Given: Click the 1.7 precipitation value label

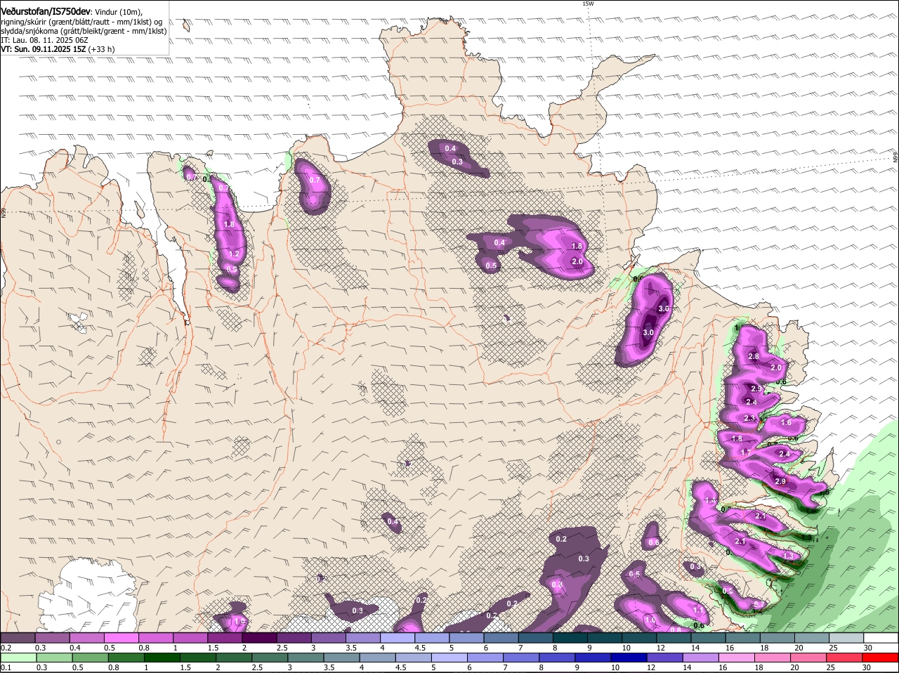Looking at the screenshot, I should pos(746,453).
